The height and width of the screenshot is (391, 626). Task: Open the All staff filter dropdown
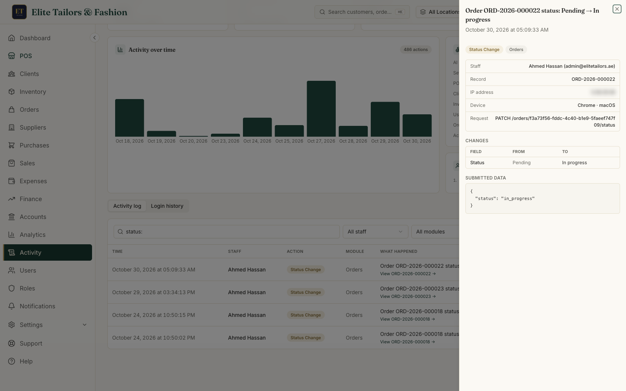tap(375, 232)
